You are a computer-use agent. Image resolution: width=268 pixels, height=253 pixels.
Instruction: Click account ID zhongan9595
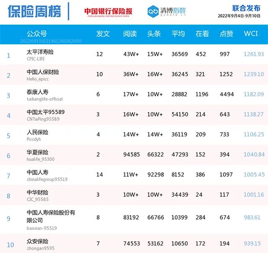[41, 248]
